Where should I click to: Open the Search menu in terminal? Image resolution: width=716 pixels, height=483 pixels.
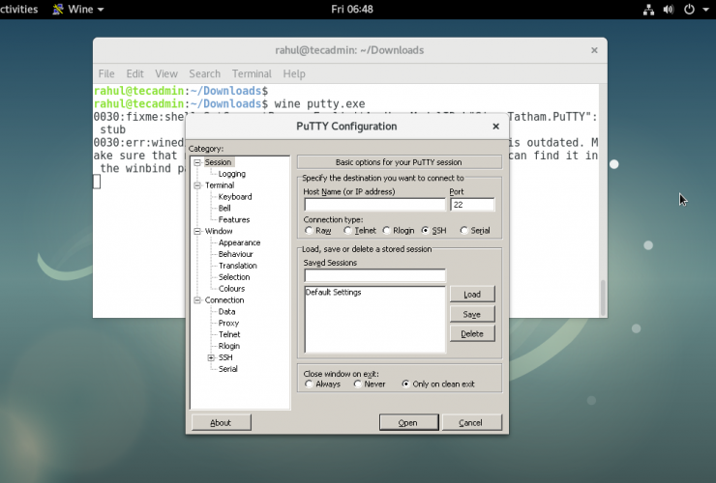click(204, 73)
